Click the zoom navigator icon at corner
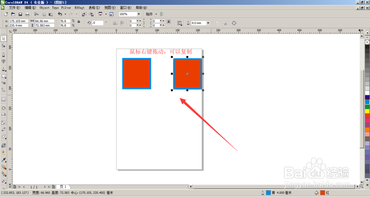This screenshot has height=197, width=370. (362, 187)
